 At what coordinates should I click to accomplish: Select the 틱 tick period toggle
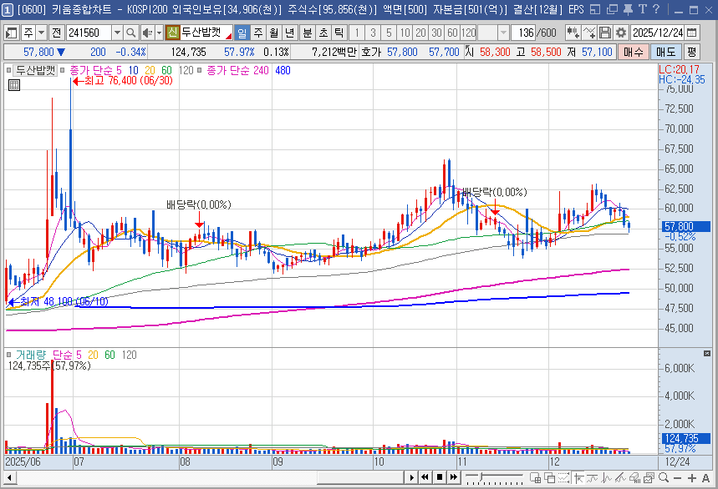(339, 33)
